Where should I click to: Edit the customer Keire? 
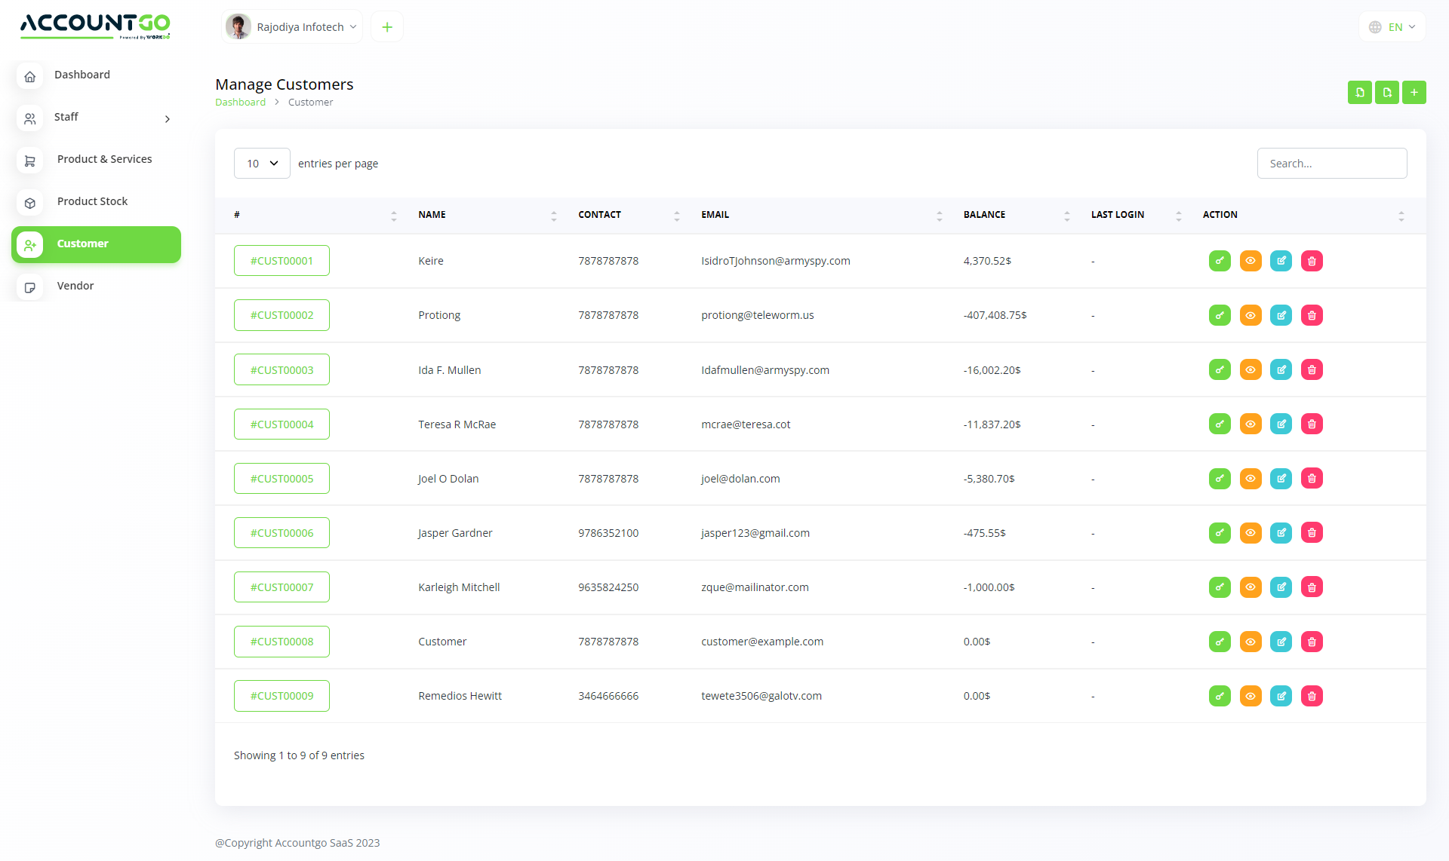pos(1281,261)
